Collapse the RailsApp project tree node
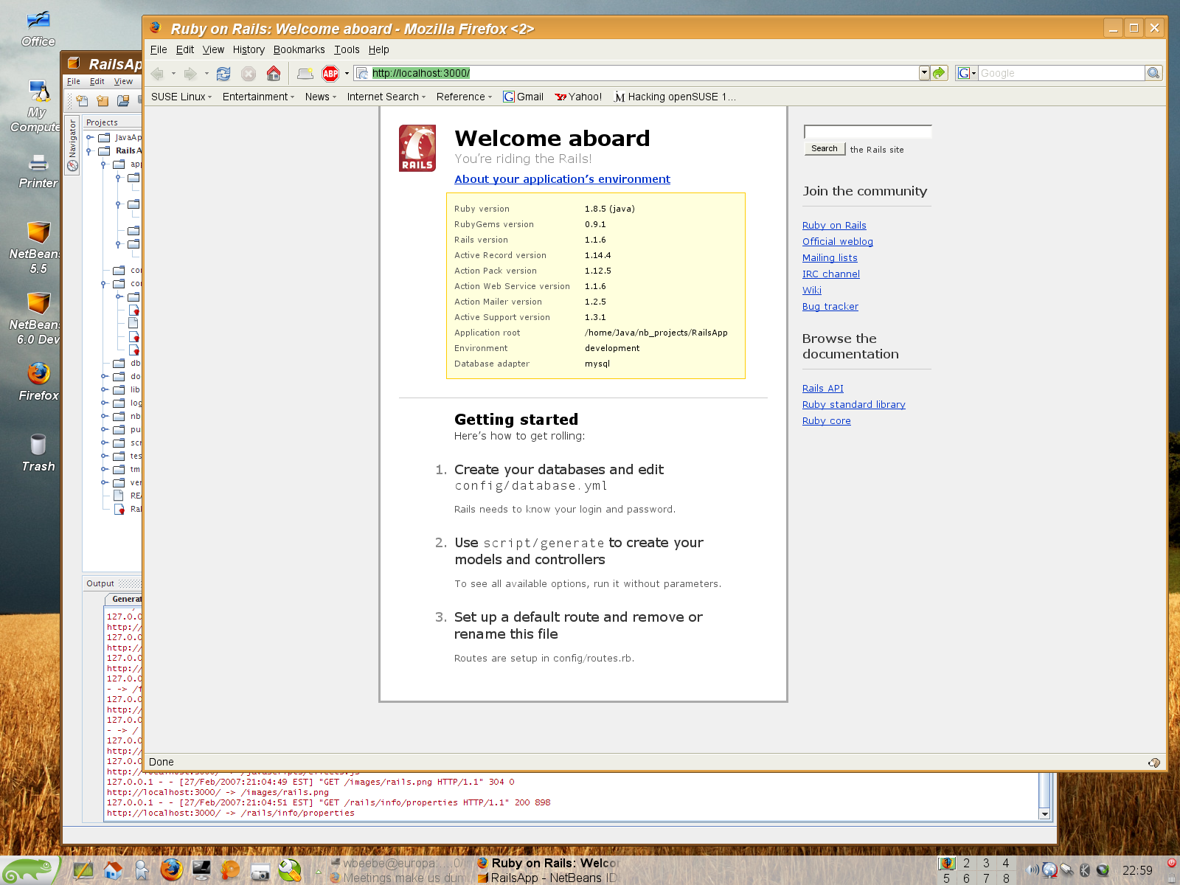 (89, 150)
